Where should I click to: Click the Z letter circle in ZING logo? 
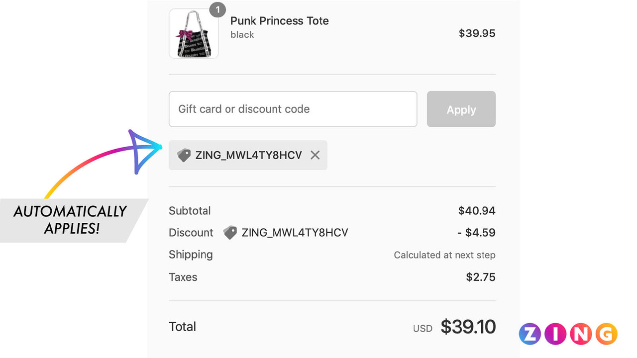coord(530,334)
